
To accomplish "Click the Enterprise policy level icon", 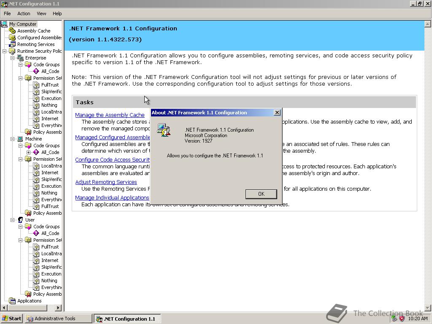I will click(x=20, y=58).
